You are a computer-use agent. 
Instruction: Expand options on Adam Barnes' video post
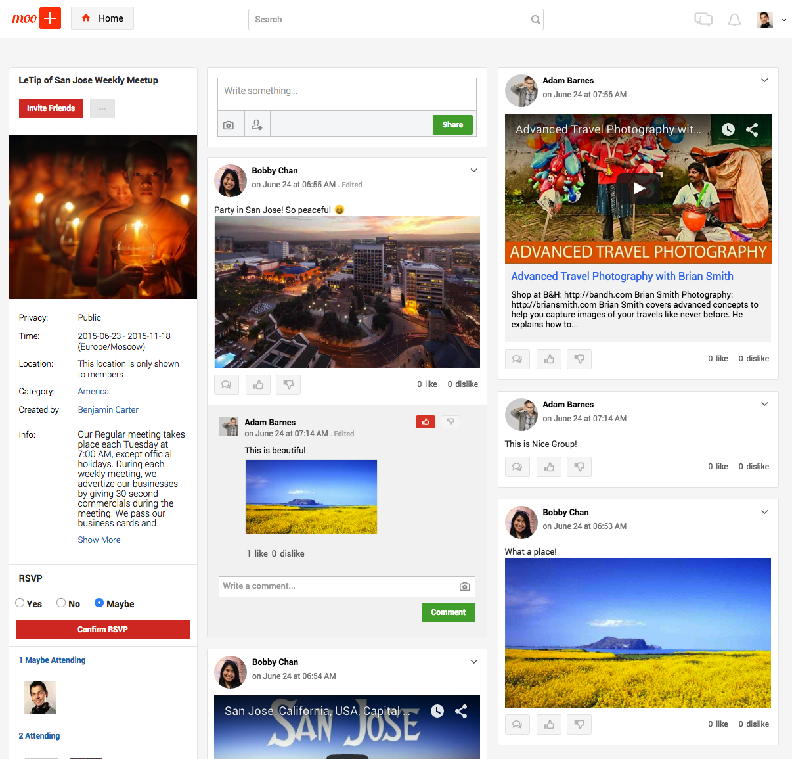(764, 80)
